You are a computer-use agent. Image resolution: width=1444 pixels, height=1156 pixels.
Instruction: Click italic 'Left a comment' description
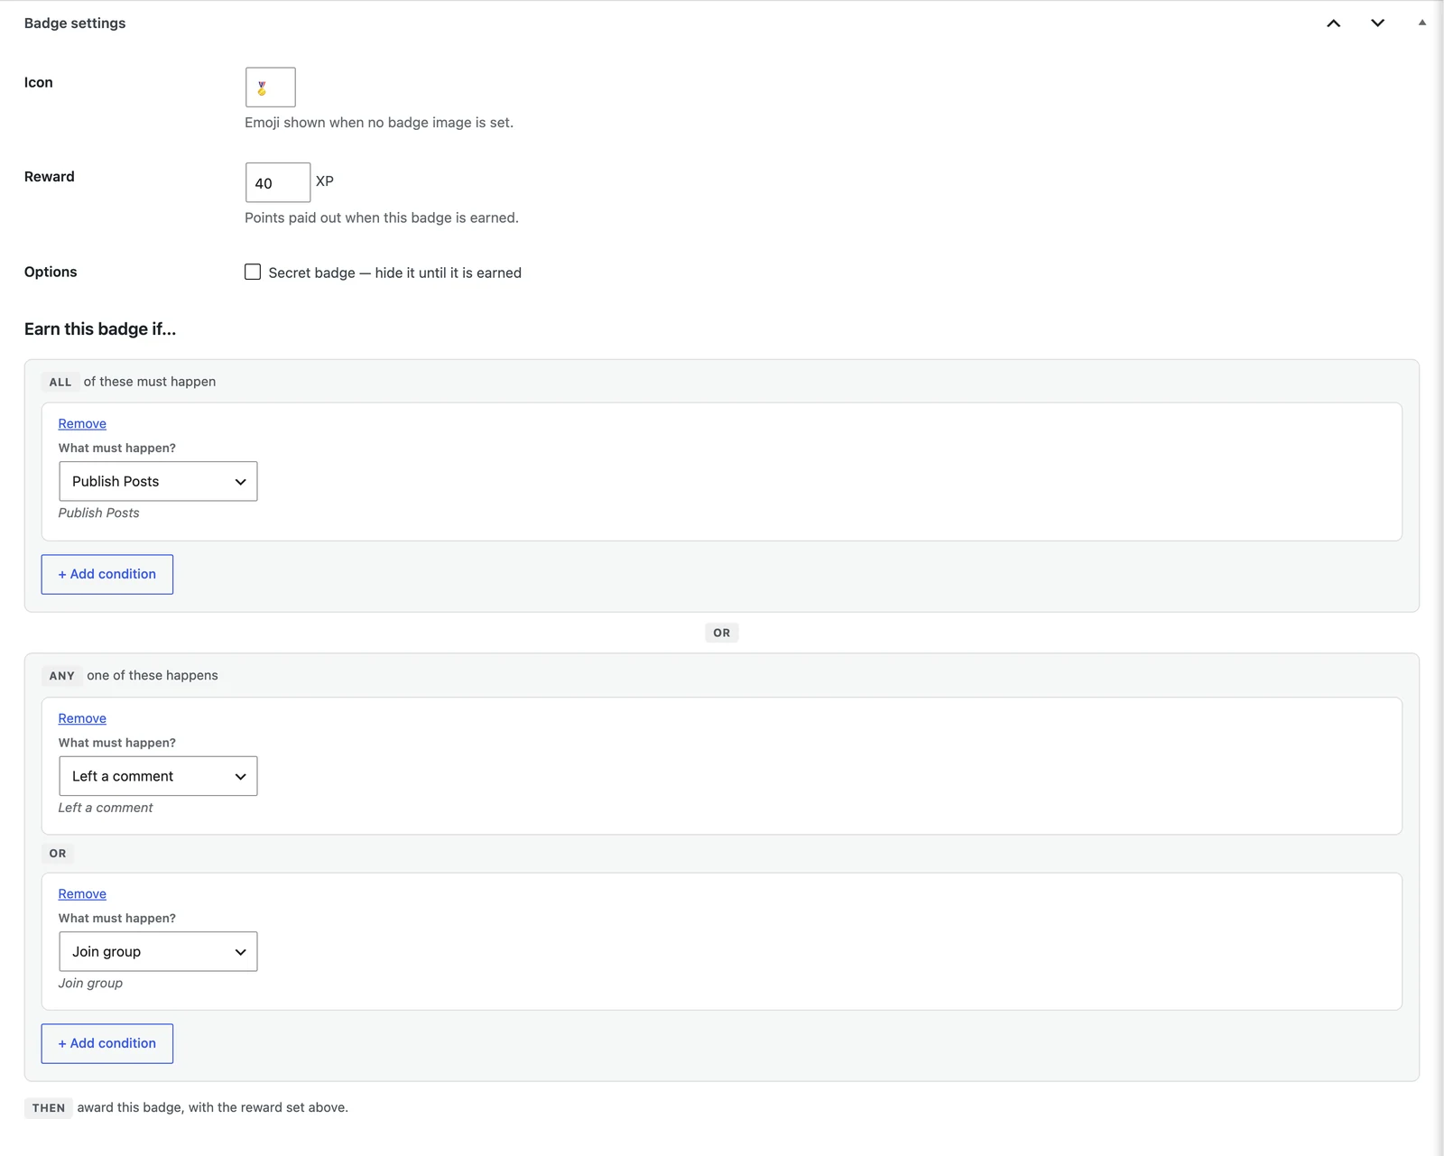point(106,808)
